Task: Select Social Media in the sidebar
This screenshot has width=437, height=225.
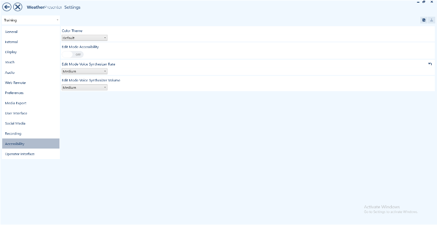Action: [x=15, y=123]
